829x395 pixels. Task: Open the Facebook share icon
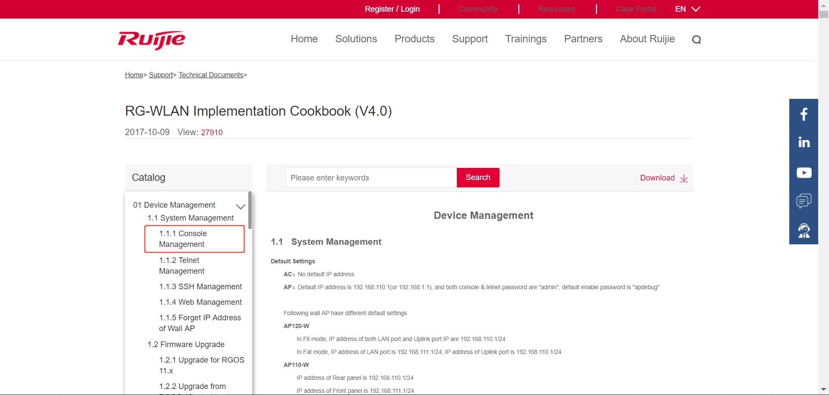click(x=804, y=114)
